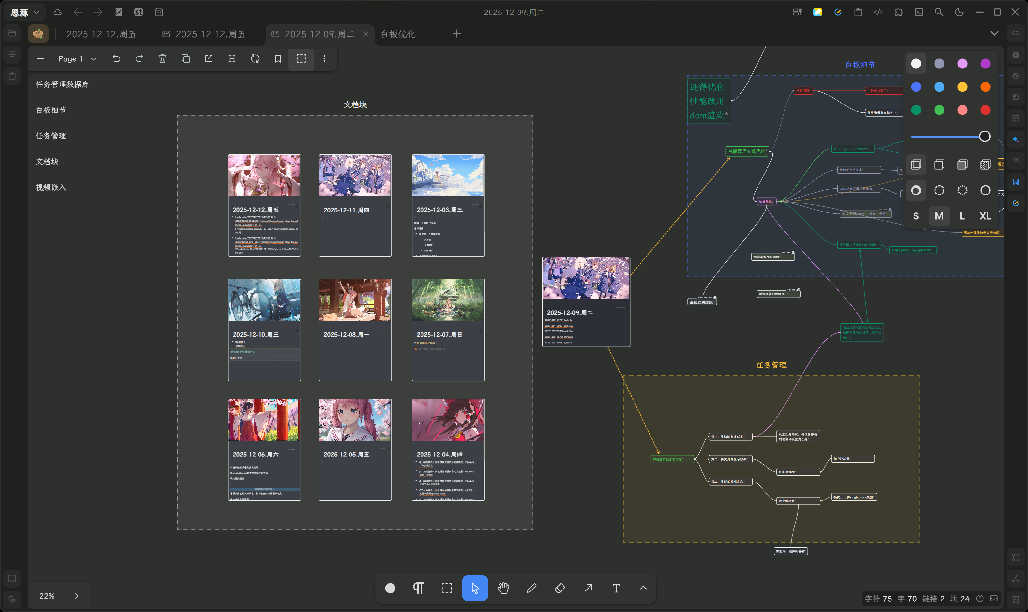Viewport: 1028px width, 612px height.
Task: Click 视频嵌入 in the outline list
Action: [x=51, y=187]
